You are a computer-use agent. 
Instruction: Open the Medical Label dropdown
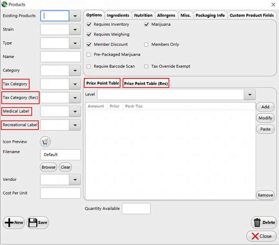point(75,112)
